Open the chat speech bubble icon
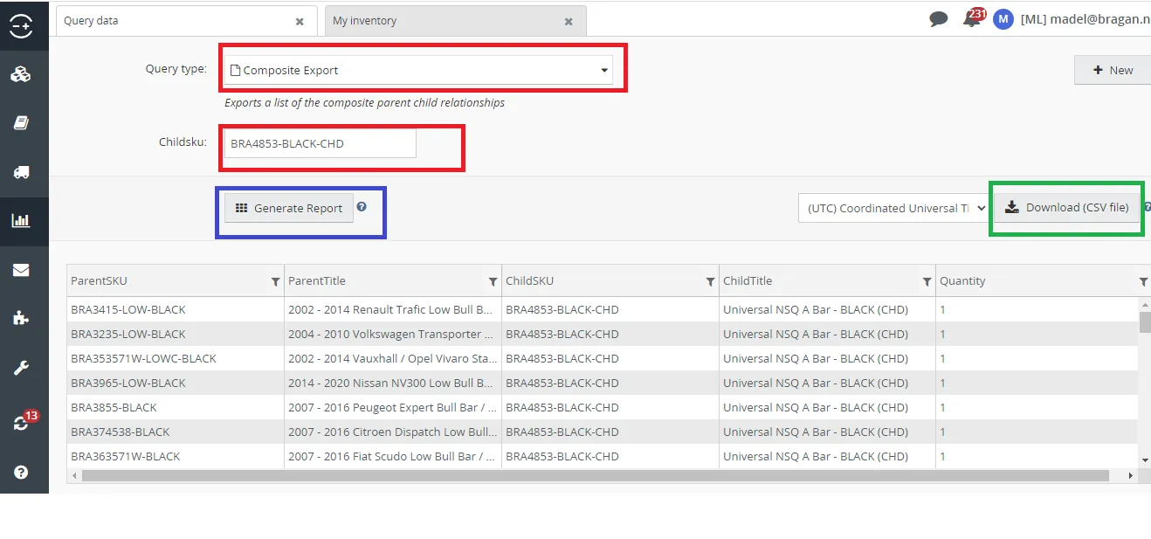The width and height of the screenshot is (1151, 539). [x=939, y=19]
